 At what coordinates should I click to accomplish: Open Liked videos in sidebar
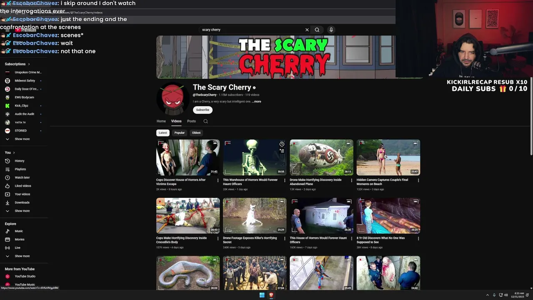coord(24,186)
